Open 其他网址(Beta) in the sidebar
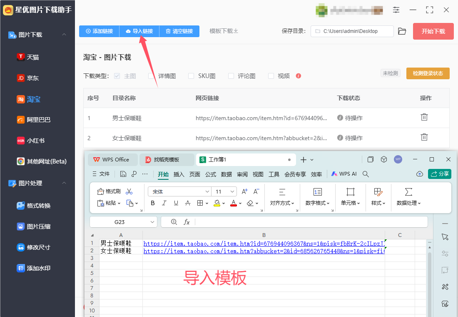This screenshot has width=458, height=317. click(42, 161)
